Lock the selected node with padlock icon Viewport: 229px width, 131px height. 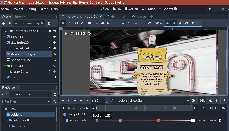136,23
